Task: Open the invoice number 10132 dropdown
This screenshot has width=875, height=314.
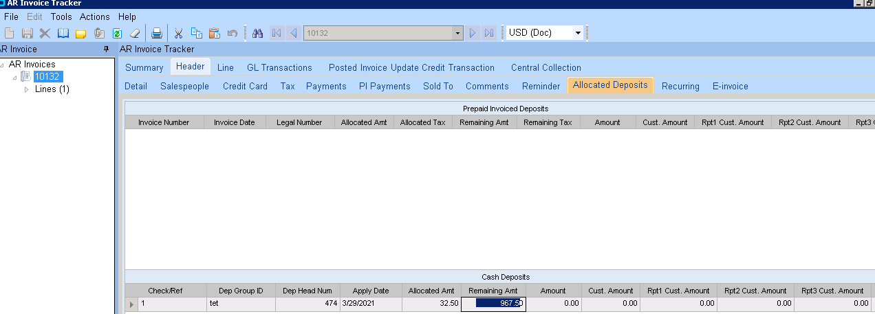Action: pyautogui.click(x=458, y=33)
